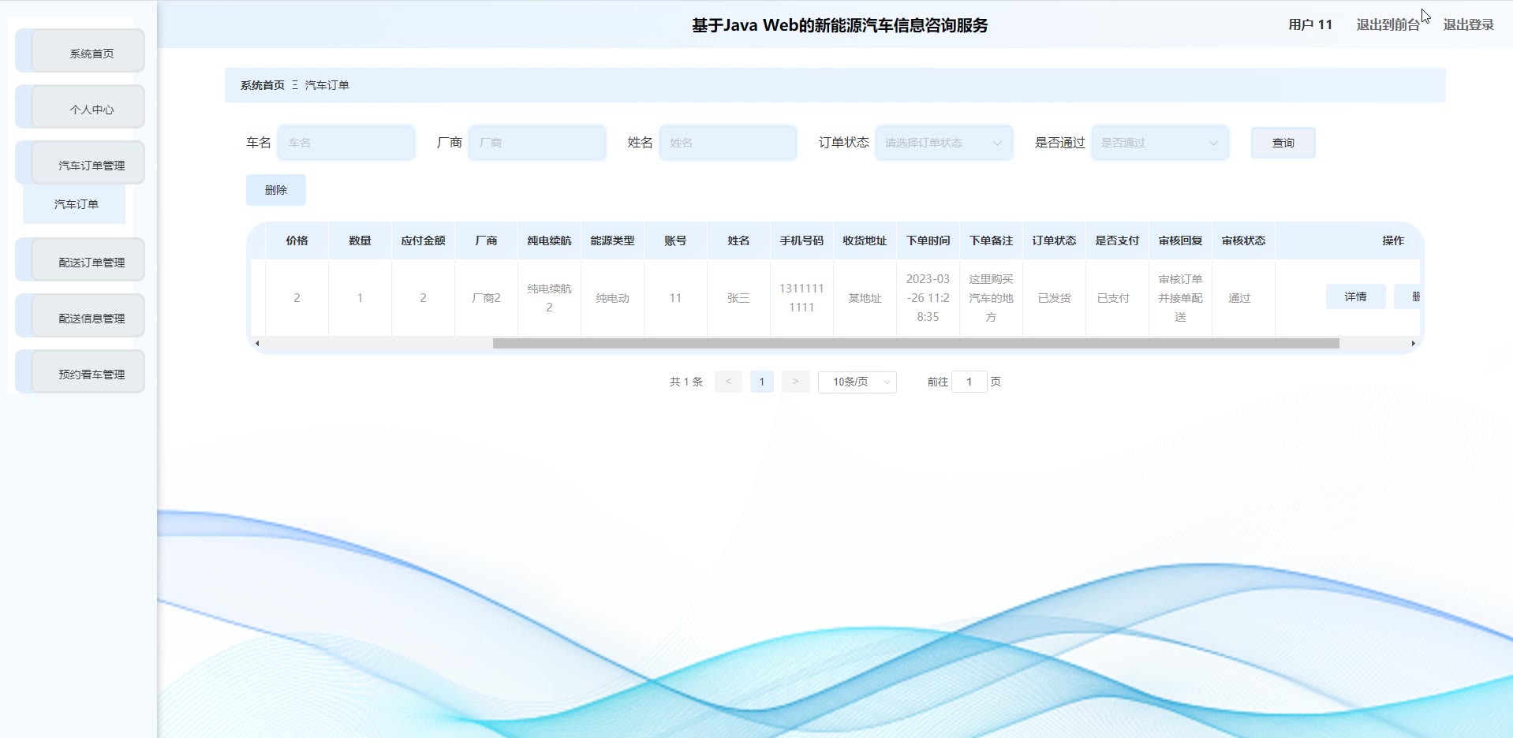Click 退出登录 to log out
Viewport: 1513px width, 738px height.
[1468, 24]
